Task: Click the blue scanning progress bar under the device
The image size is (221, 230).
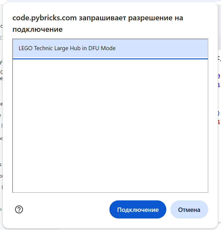Action: 110,59
